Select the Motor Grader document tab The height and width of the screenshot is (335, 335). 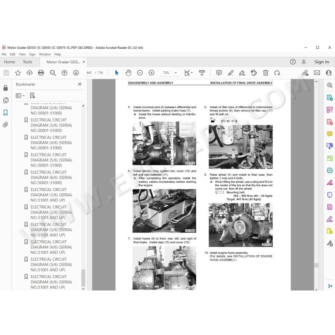tap(63, 62)
